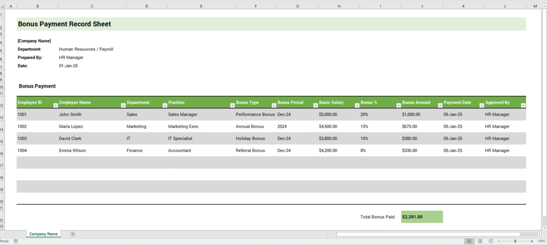The width and height of the screenshot is (547, 245).
Task: Open the Basic Salary filter dropdown
Action: (356, 106)
